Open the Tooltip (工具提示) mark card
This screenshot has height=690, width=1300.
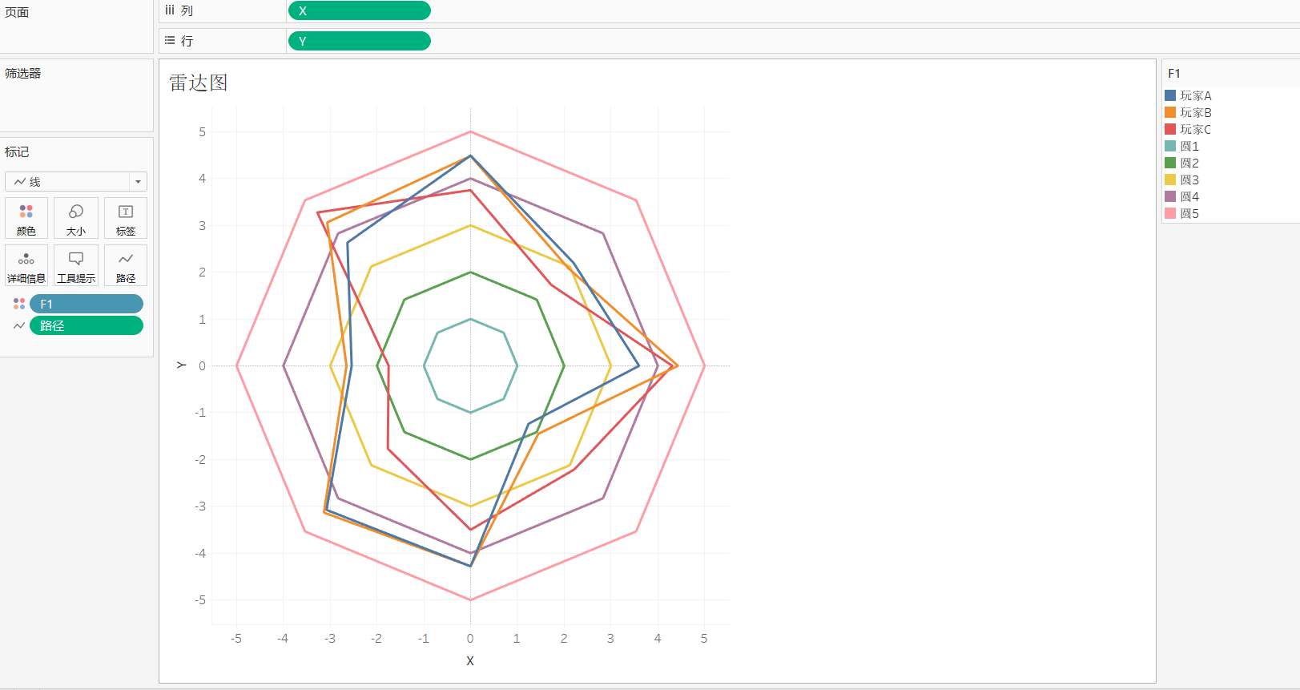[x=76, y=265]
